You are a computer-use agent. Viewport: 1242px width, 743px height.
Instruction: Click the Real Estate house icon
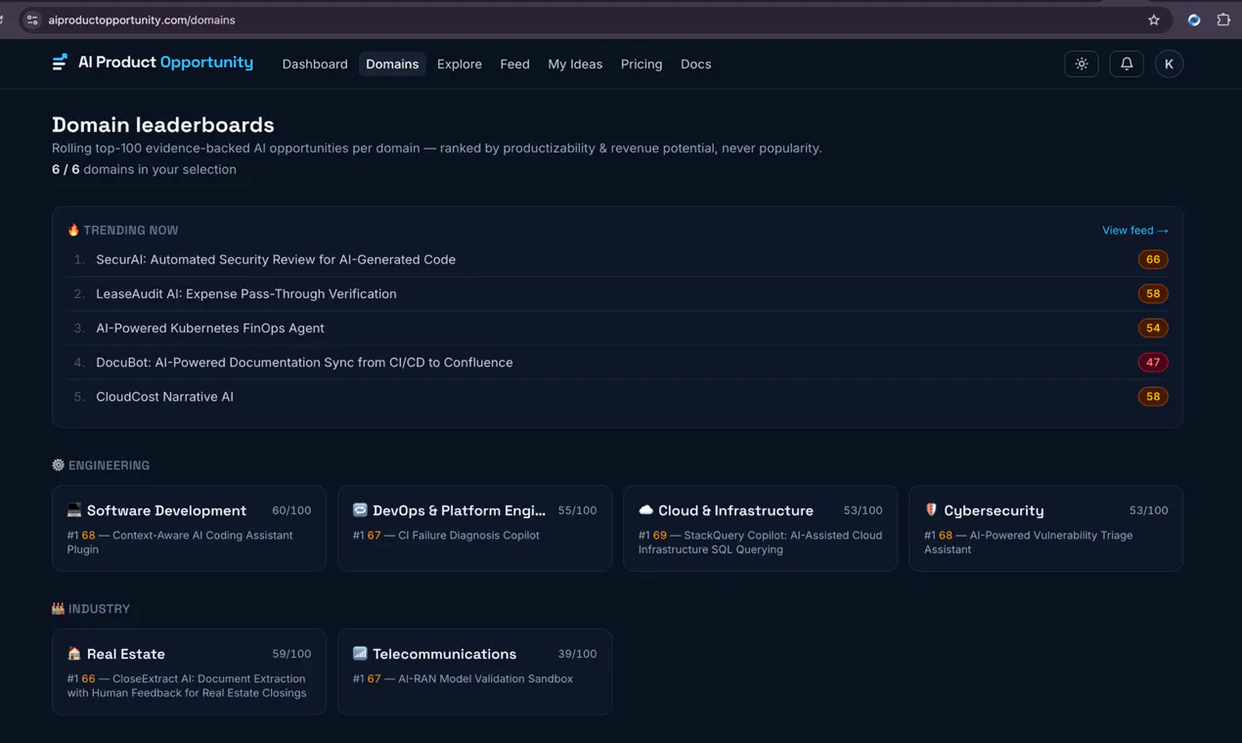(74, 653)
